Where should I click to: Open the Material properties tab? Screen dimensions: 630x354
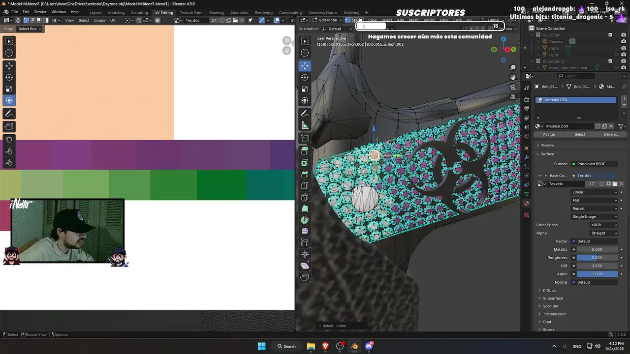(x=526, y=203)
